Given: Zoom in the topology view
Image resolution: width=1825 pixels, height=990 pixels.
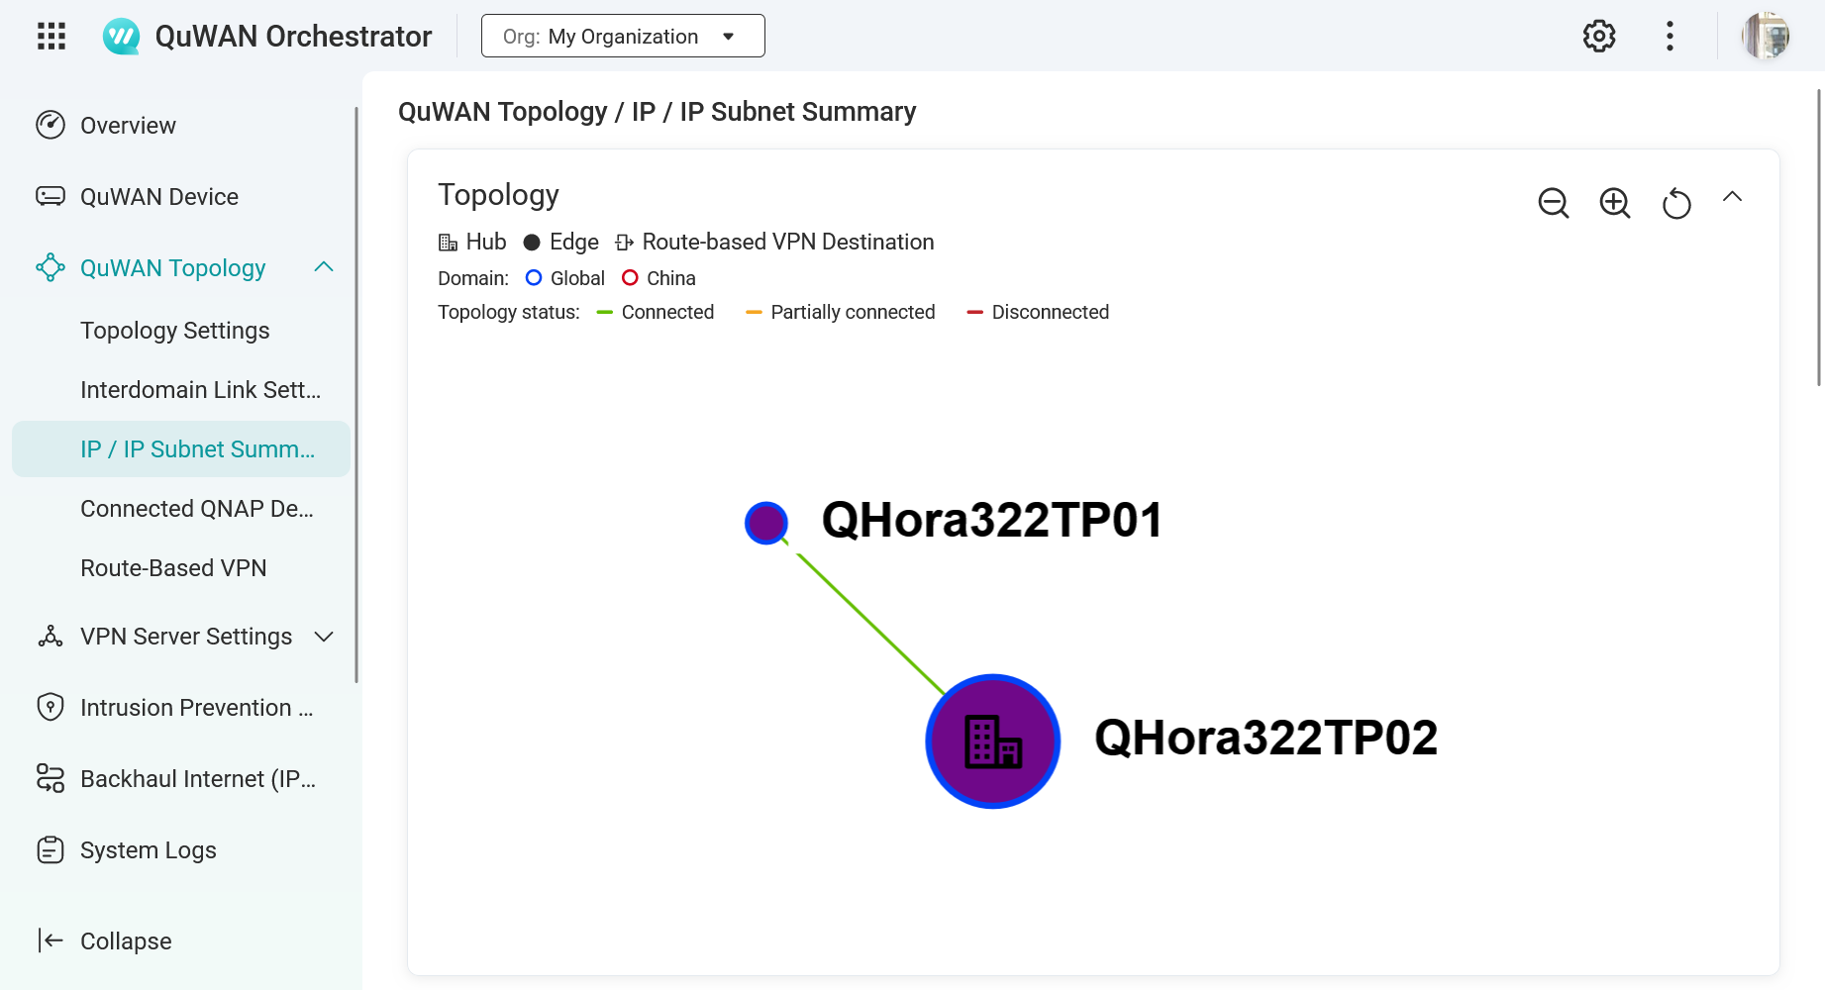Looking at the screenshot, I should (x=1614, y=203).
